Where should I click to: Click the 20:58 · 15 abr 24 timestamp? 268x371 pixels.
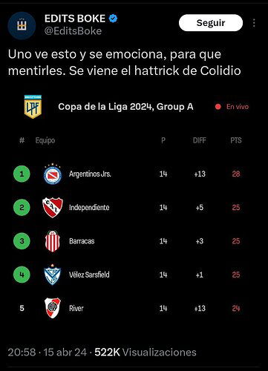48,352
